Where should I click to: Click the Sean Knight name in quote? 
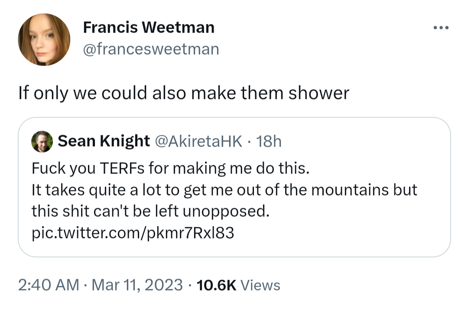(x=104, y=141)
